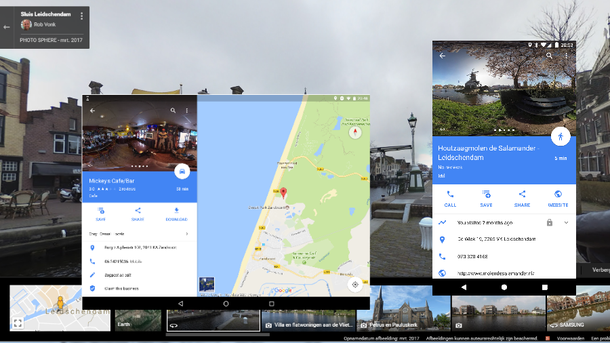The image size is (610, 343).
Task: Click the 'Suggest an edit' option
Action: (x=118, y=275)
